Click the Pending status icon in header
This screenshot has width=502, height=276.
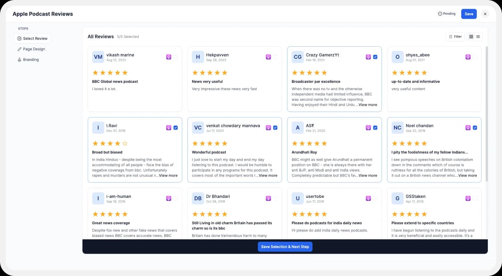pos(440,14)
